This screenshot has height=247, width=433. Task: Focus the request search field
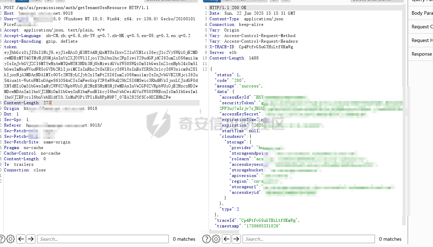(x=103, y=239)
